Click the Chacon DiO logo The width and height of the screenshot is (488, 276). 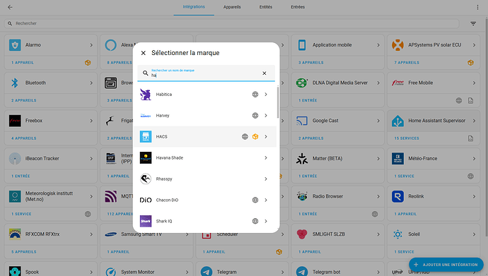tap(146, 200)
